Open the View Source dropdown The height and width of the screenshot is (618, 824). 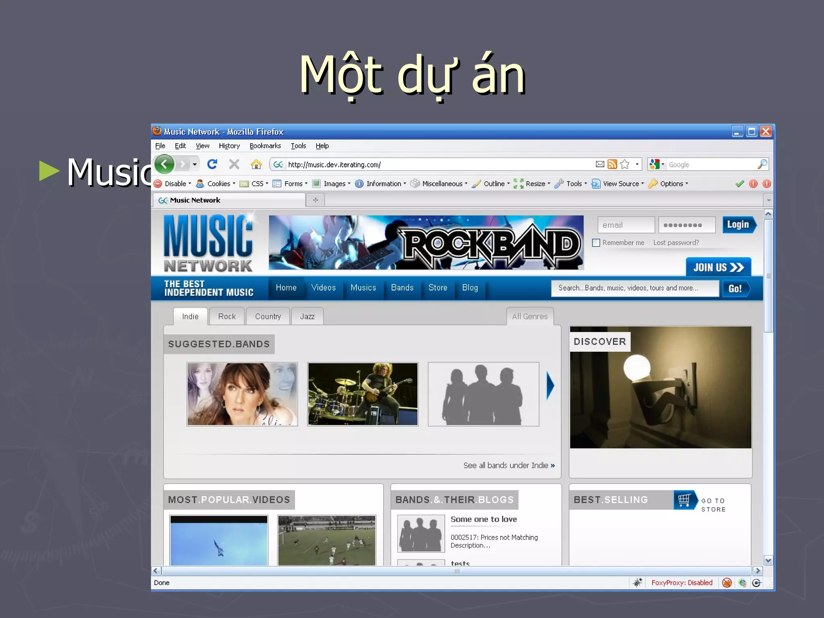point(618,184)
